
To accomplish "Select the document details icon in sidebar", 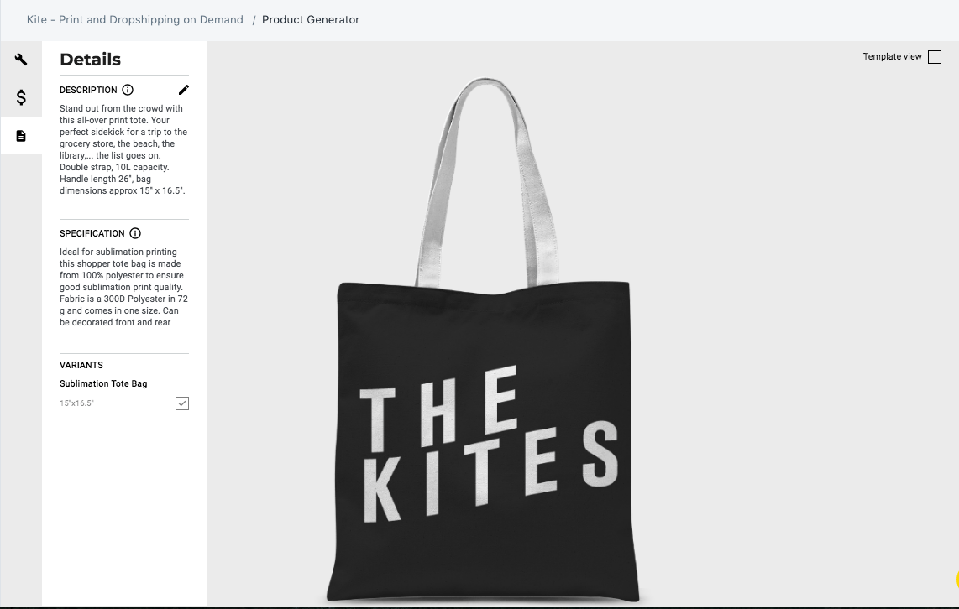I will [21, 134].
